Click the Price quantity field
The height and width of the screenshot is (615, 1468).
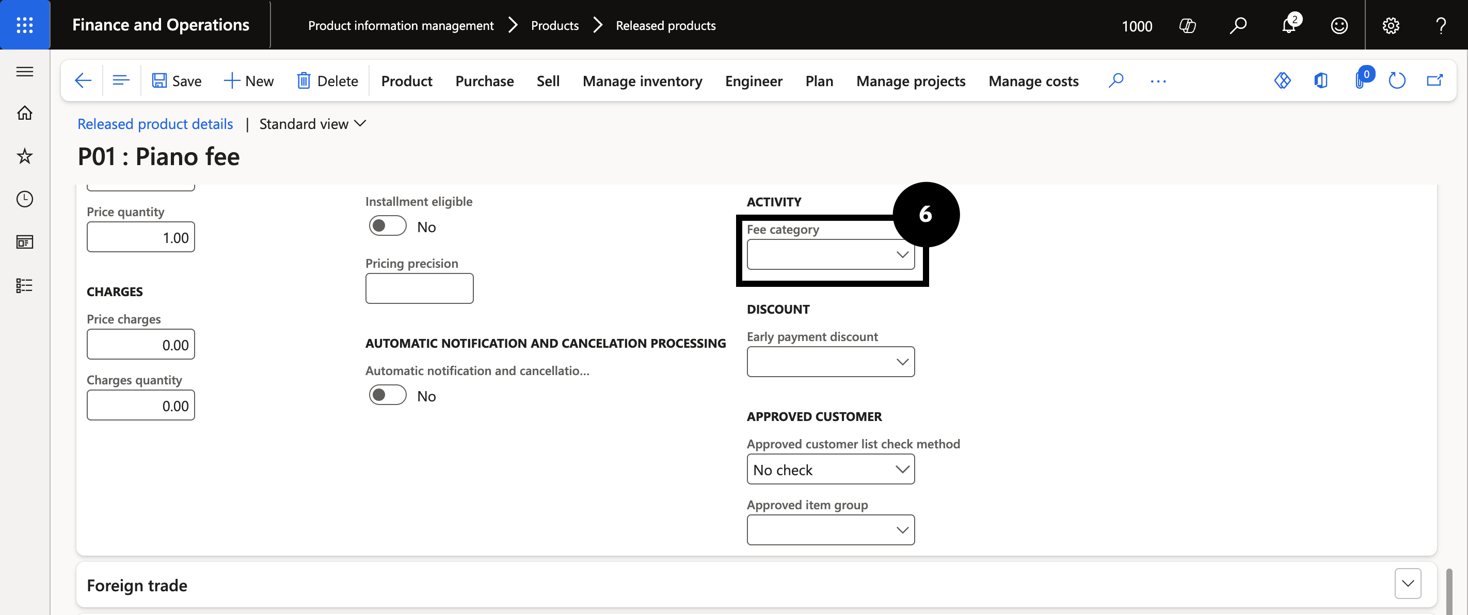[141, 237]
